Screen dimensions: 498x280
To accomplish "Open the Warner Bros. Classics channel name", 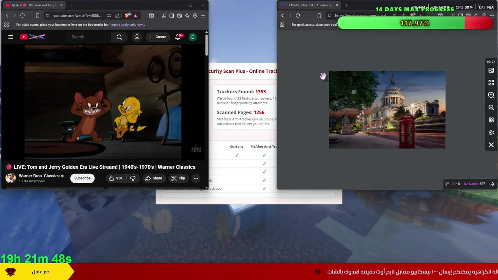I will [39, 176].
